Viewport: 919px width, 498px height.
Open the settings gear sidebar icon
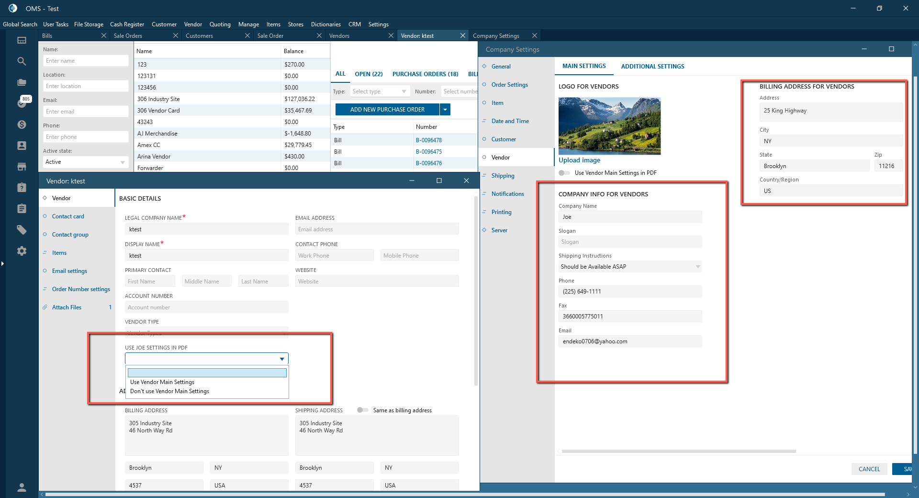pyautogui.click(x=22, y=251)
